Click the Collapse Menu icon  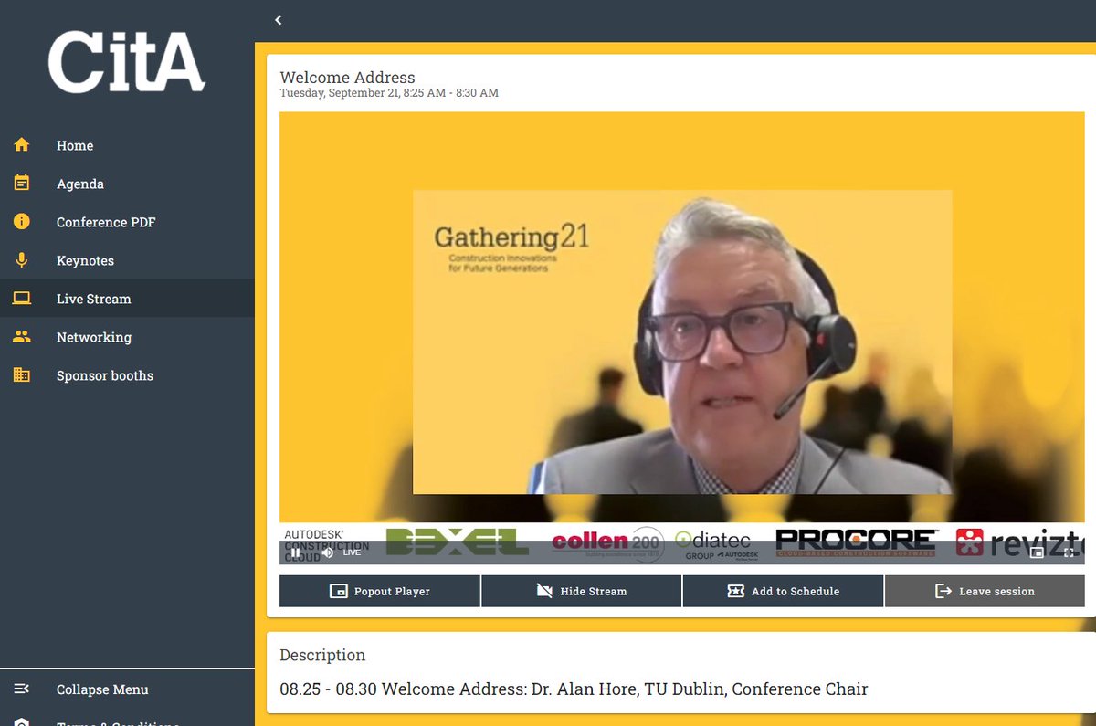pyautogui.click(x=22, y=689)
